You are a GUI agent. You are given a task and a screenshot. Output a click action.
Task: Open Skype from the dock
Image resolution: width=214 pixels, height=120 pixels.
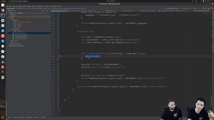[x=3, y=41]
